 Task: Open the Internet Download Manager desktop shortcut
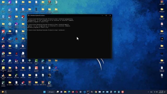pyautogui.click(x=3, y=62)
